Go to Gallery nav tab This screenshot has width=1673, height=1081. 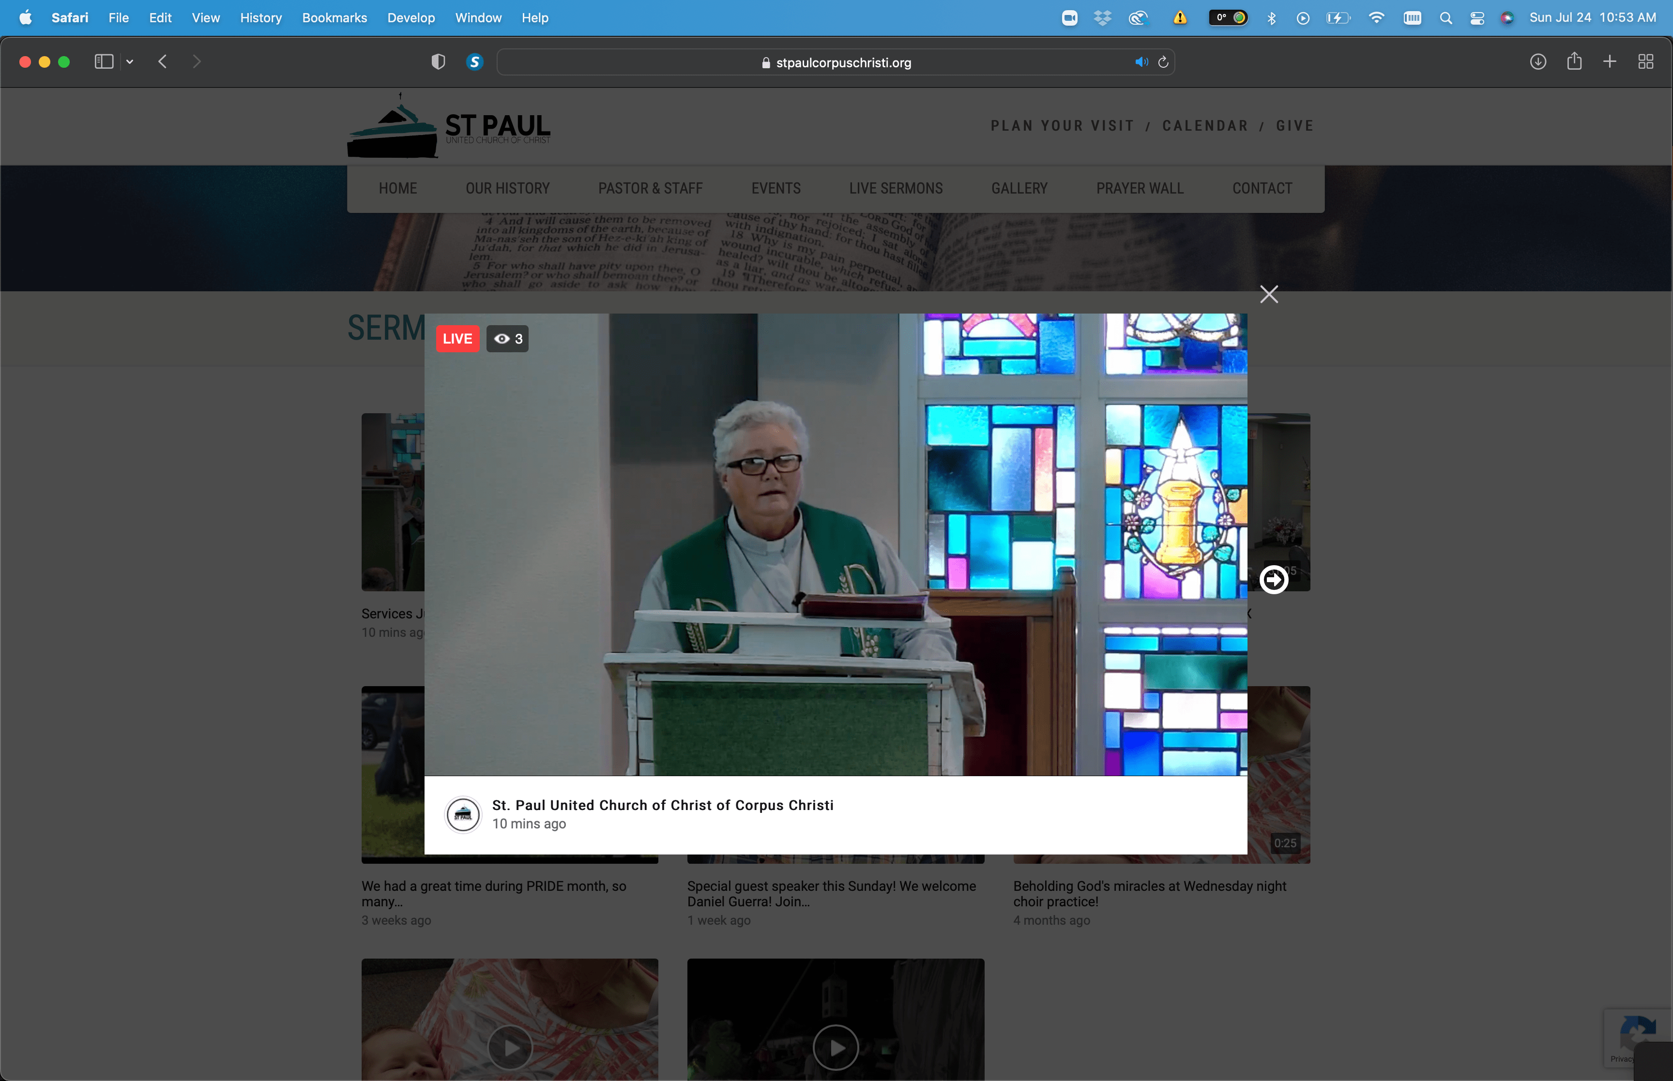pos(1019,188)
